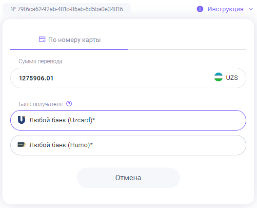Click the purple info icon beside Инструкция
Screen dimensions: 257x208
click(x=200, y=9)
